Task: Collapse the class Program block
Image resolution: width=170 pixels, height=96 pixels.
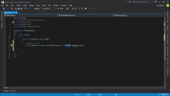Action: tap(14, 35)
